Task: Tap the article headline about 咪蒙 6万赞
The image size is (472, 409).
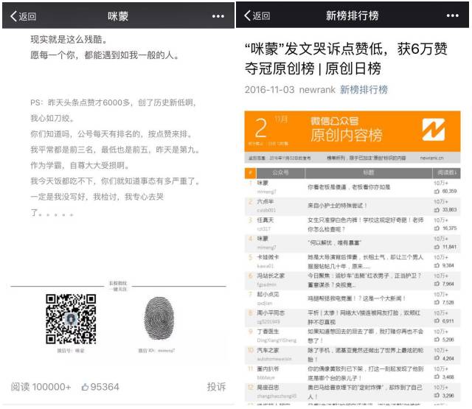Action: [347, 58]
